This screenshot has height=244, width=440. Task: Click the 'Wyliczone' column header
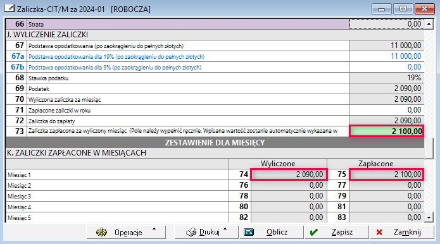point(278,164)
